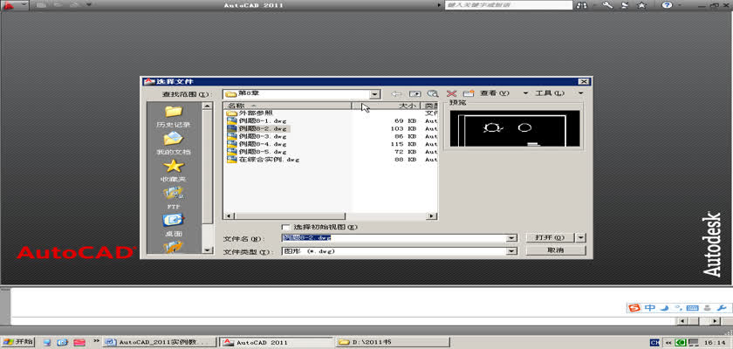Open the AutoCAD application menu button
This screenshot has width=733, height=349.
15,5
